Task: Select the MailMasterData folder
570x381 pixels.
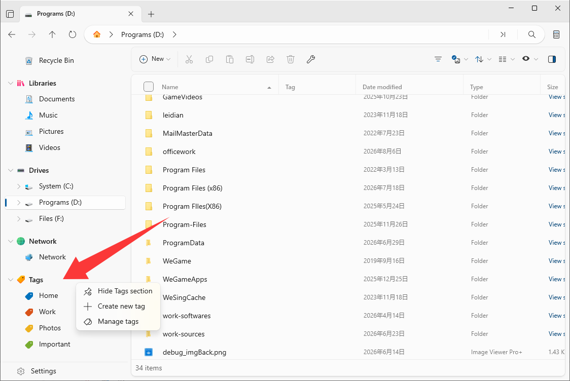Action: (x=187, y=133)
